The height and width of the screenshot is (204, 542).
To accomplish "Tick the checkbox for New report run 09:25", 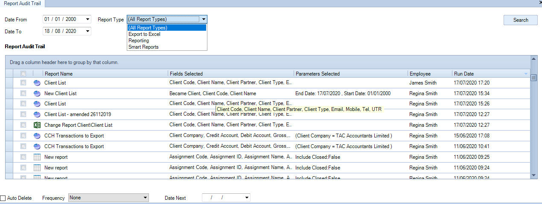I will 23,157.
